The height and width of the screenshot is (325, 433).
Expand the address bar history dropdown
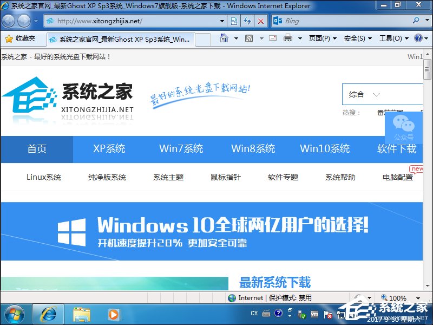point(222,21)
